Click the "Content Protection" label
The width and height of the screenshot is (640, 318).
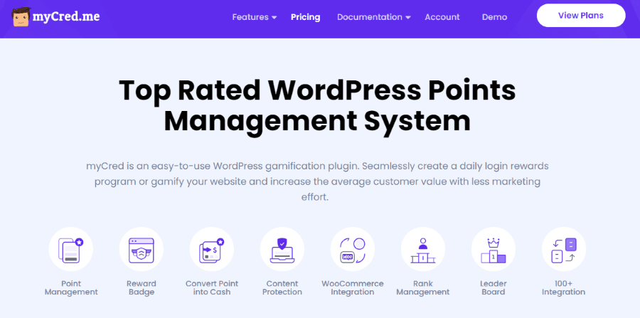pos(282,288)
